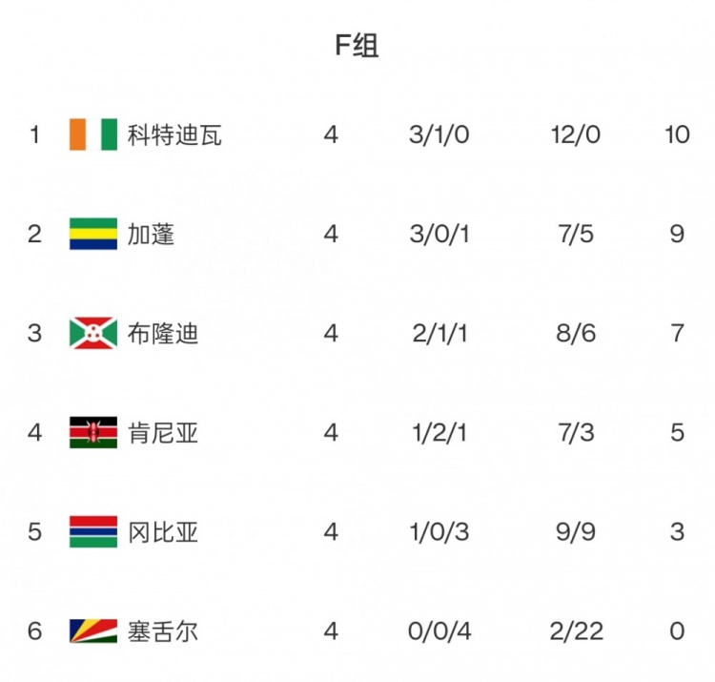
Task: Click the 9/9 goals for Gambia
Action: pos(576,531)
